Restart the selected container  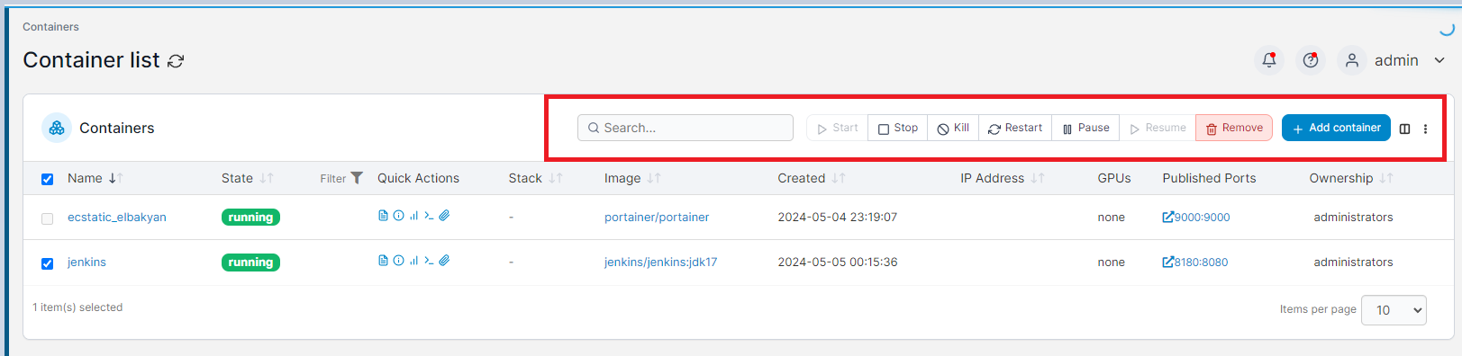pos(1015,128)
